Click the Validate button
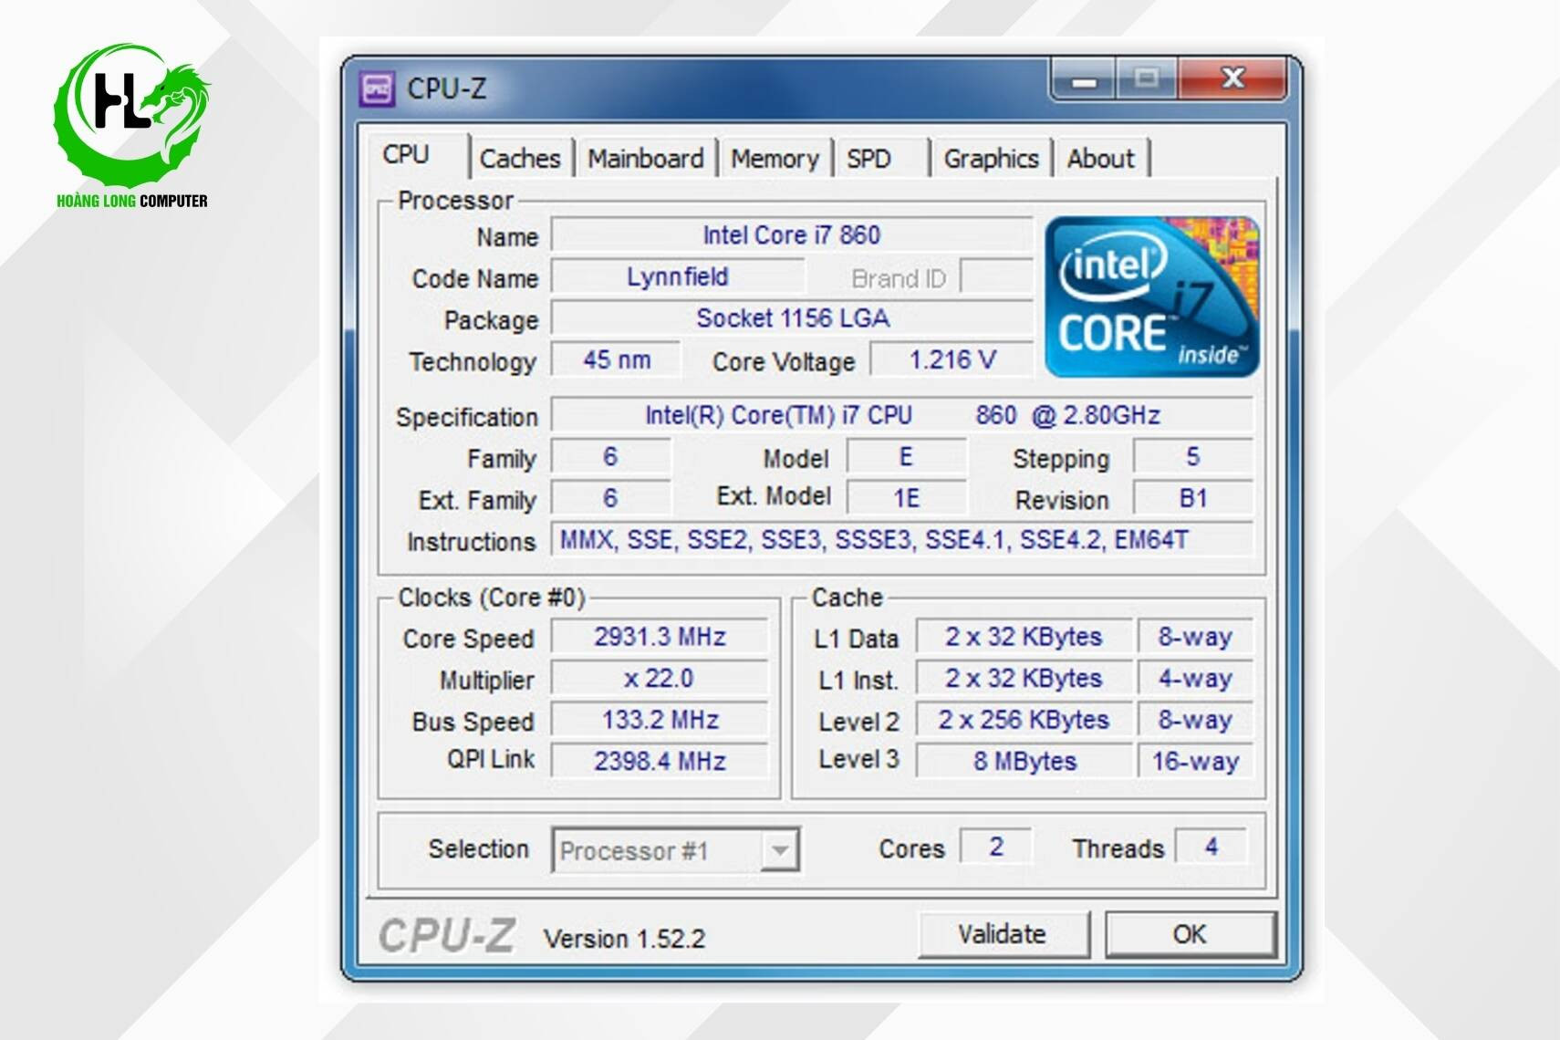1560x1040 pixels. (x=1003, y=934)
